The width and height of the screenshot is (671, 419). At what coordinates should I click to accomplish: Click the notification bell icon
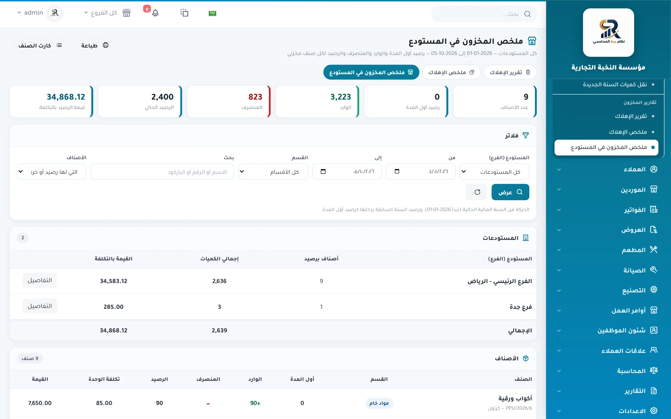tap(155, 13)
